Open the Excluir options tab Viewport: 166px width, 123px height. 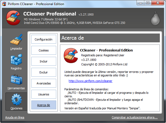coord(44,72)
